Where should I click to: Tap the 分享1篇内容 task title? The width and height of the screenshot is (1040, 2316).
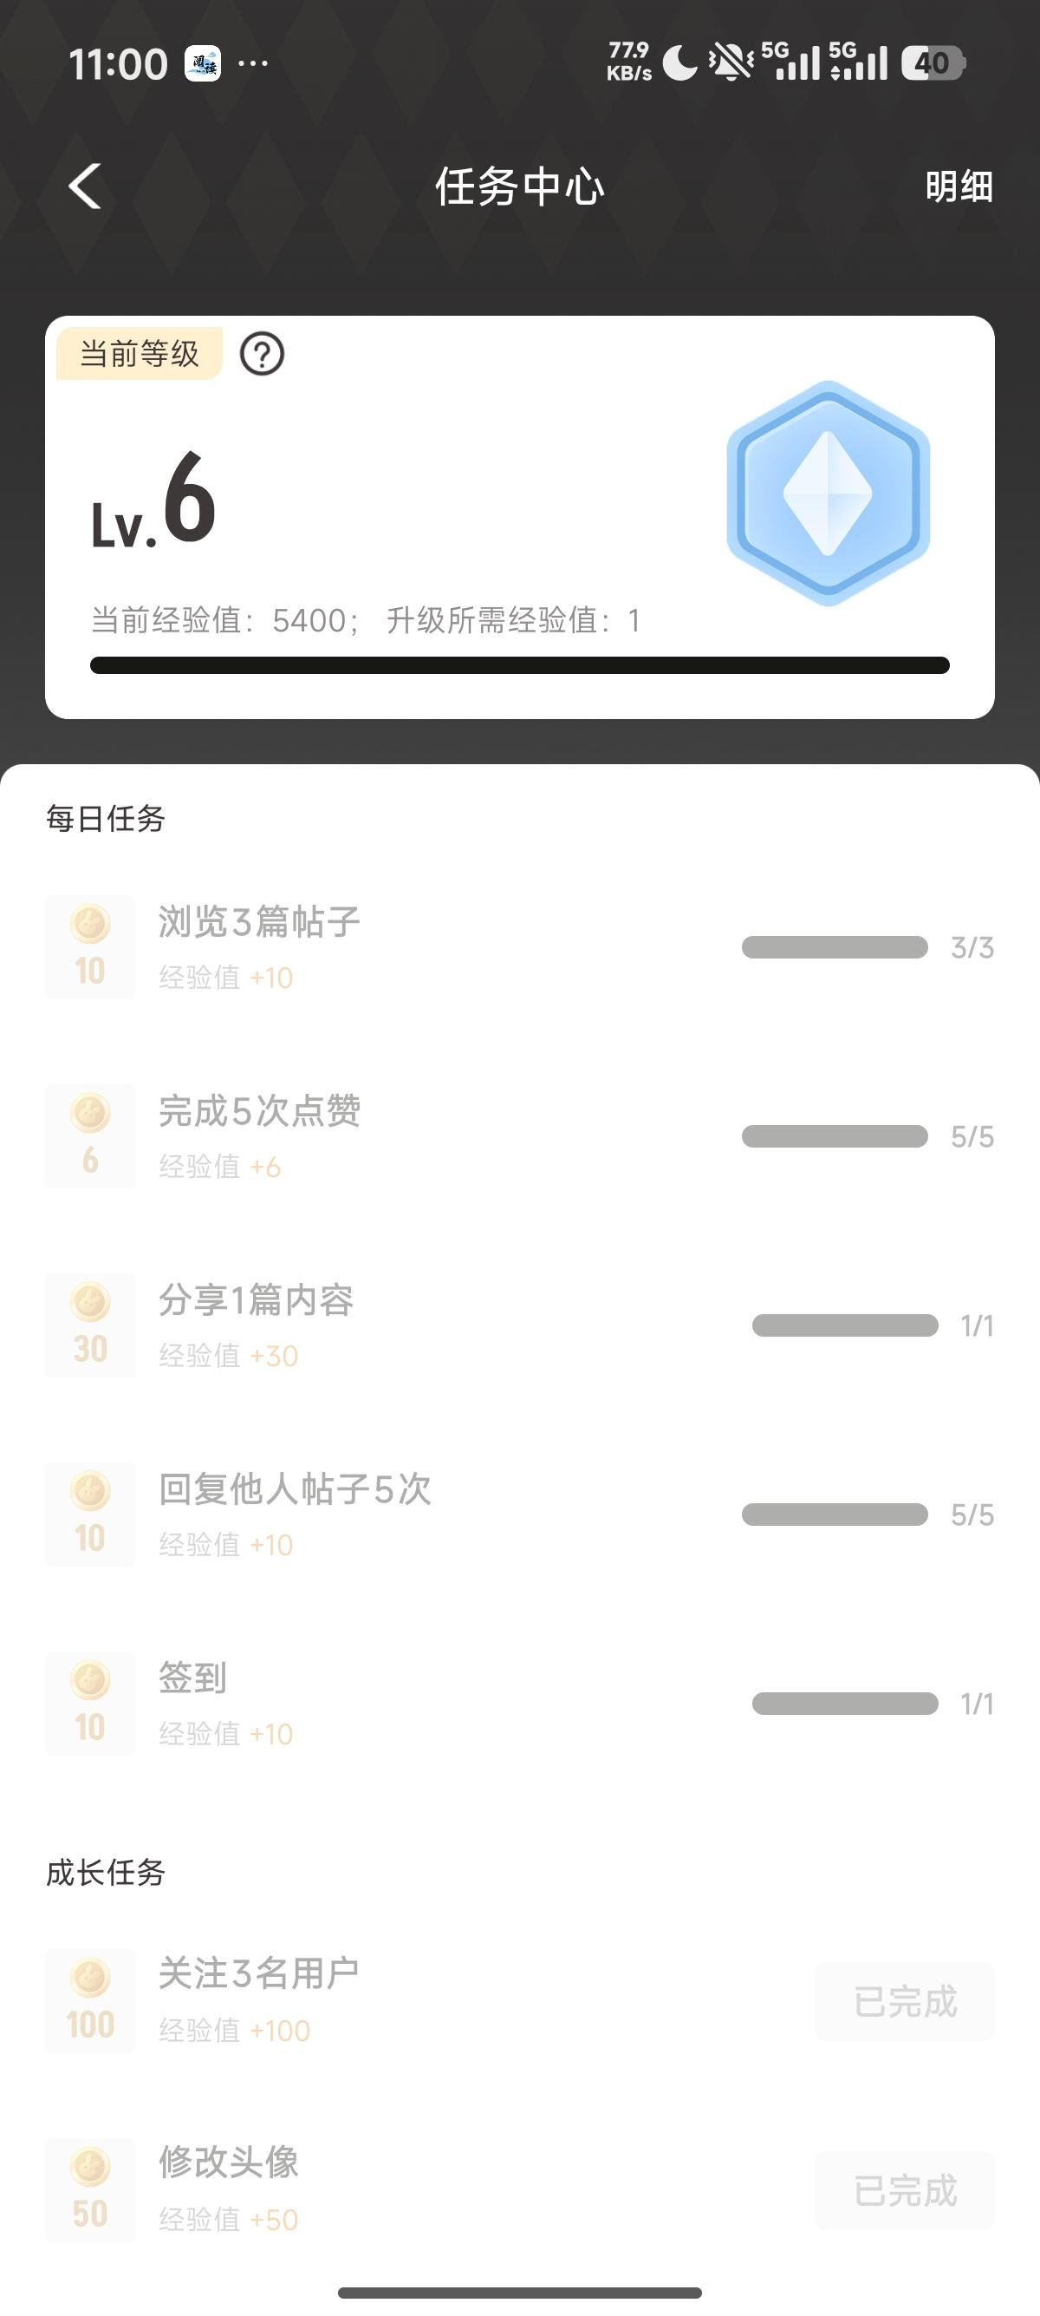pos(256,1300)
